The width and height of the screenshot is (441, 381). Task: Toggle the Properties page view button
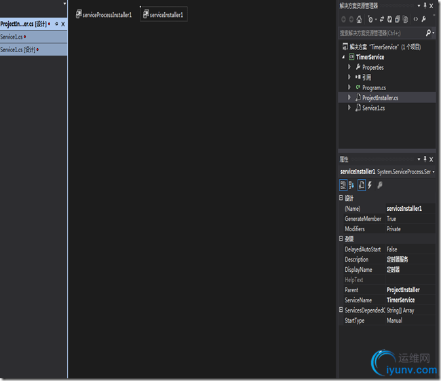[361, 185]
